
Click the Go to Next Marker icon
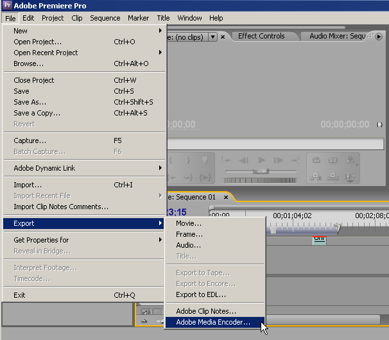tap(295, 160)
